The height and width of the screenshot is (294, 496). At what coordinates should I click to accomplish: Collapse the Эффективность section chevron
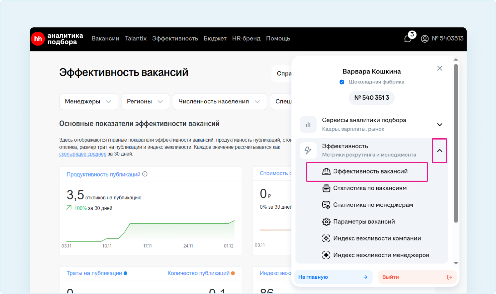click(439, 151)
